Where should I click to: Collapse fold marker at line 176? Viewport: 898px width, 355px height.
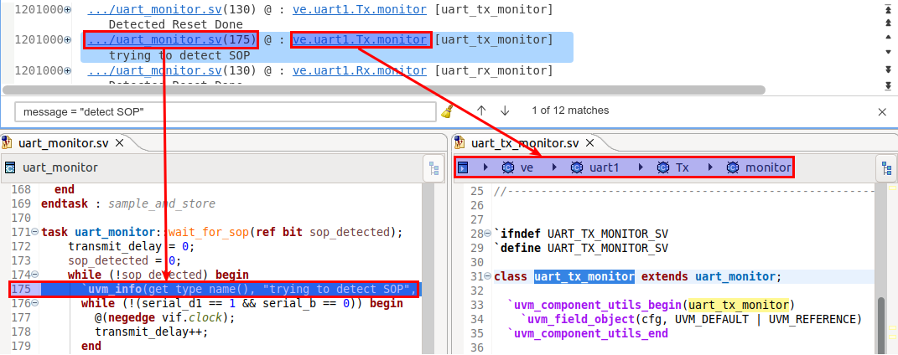pyautogui.click(x=35, y=304)
